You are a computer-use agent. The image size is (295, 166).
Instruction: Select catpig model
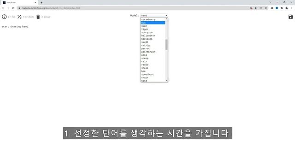point(153,45)
